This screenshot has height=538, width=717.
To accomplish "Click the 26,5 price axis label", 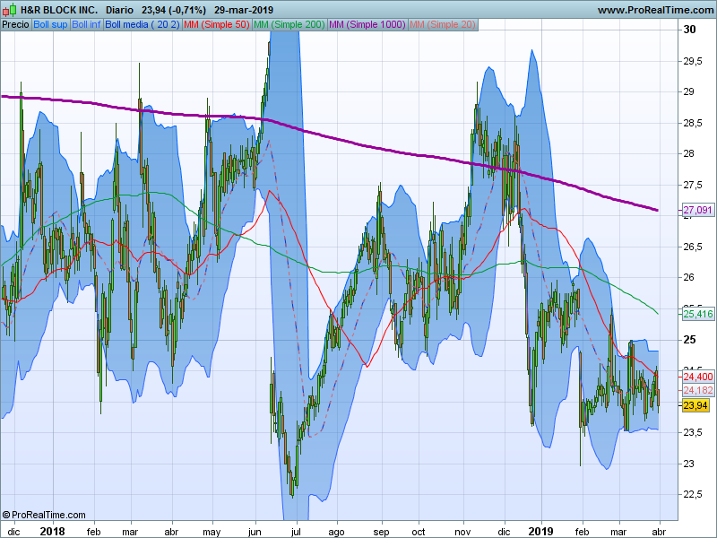I will coord(692,247).
